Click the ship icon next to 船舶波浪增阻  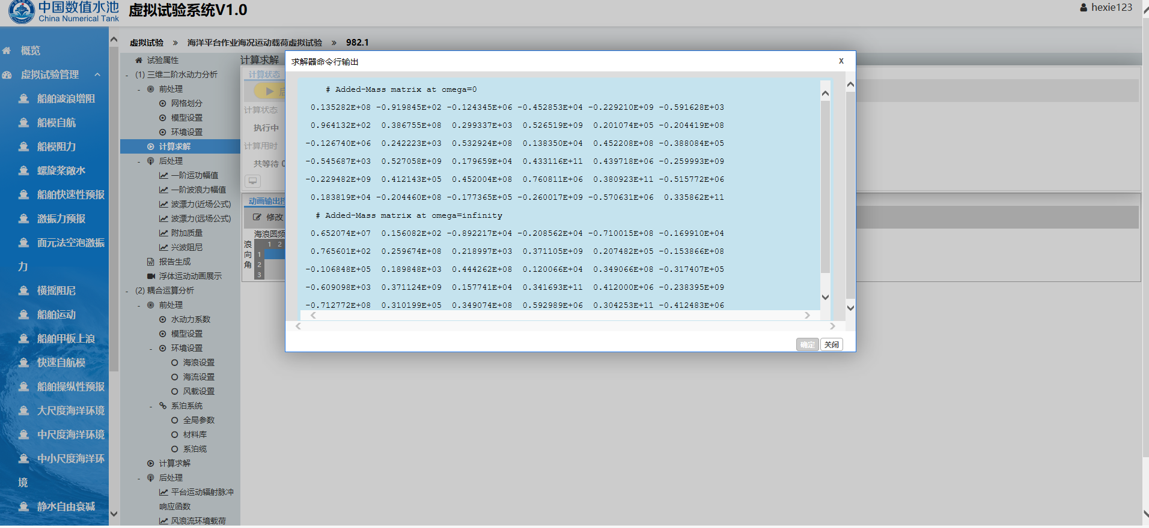pos(24,98)
